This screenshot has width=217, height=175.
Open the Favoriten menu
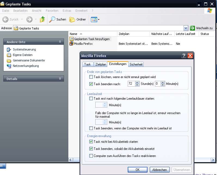(52, 11)
